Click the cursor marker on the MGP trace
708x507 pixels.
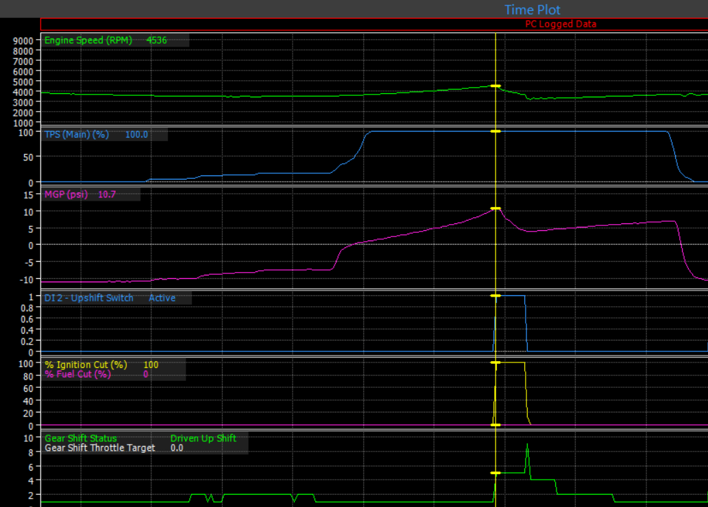click(496, 208)
